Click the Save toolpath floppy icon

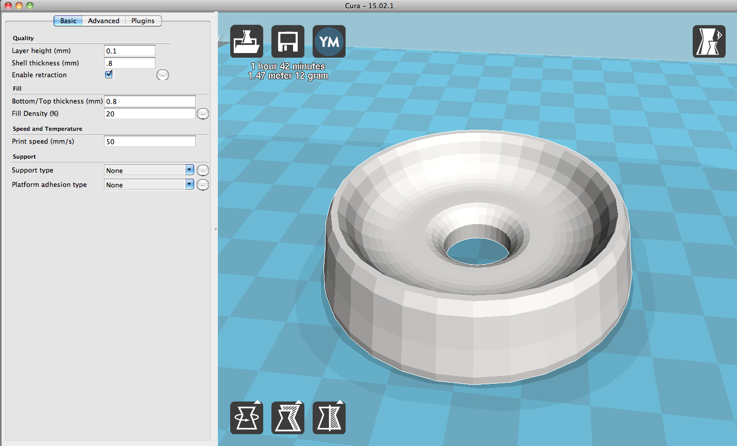pos(287,41)
